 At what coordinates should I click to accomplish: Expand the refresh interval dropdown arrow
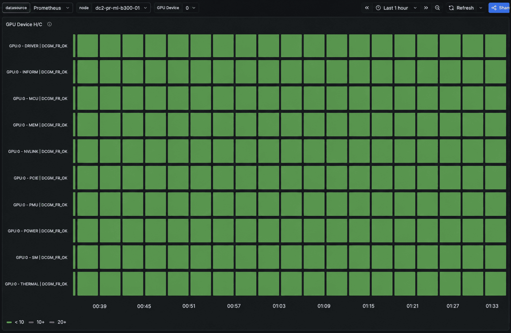pos(481,8)
